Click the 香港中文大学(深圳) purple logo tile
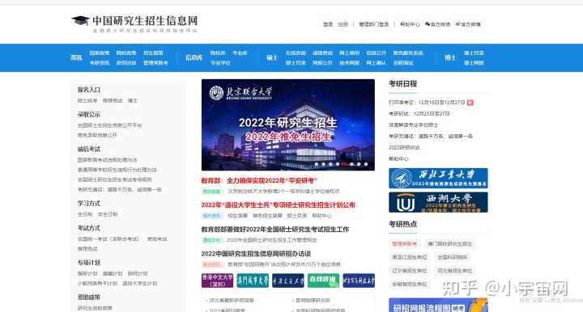 tap(217, 280)
